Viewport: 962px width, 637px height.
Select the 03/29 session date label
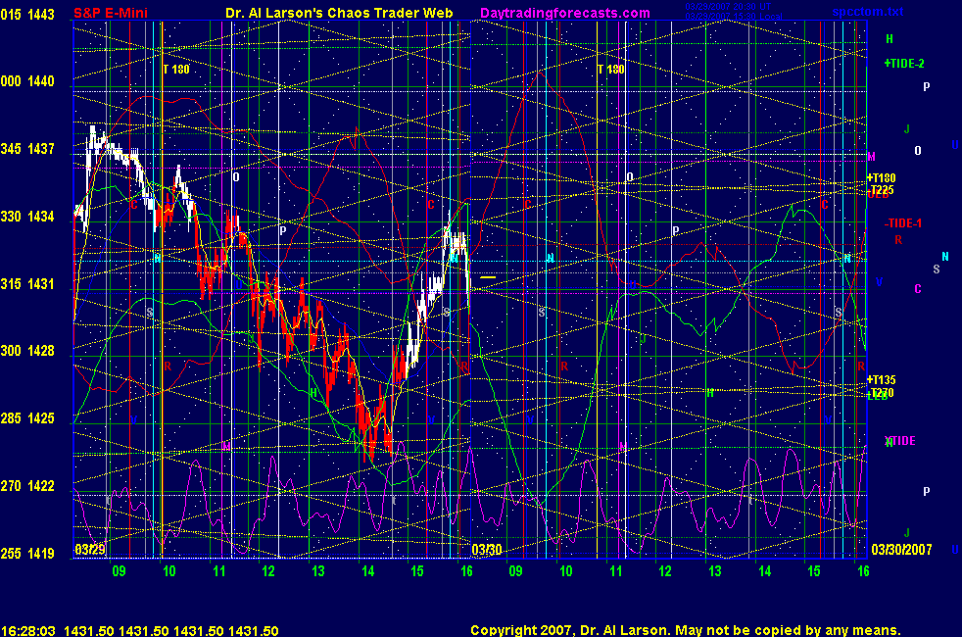coord(89,549)
